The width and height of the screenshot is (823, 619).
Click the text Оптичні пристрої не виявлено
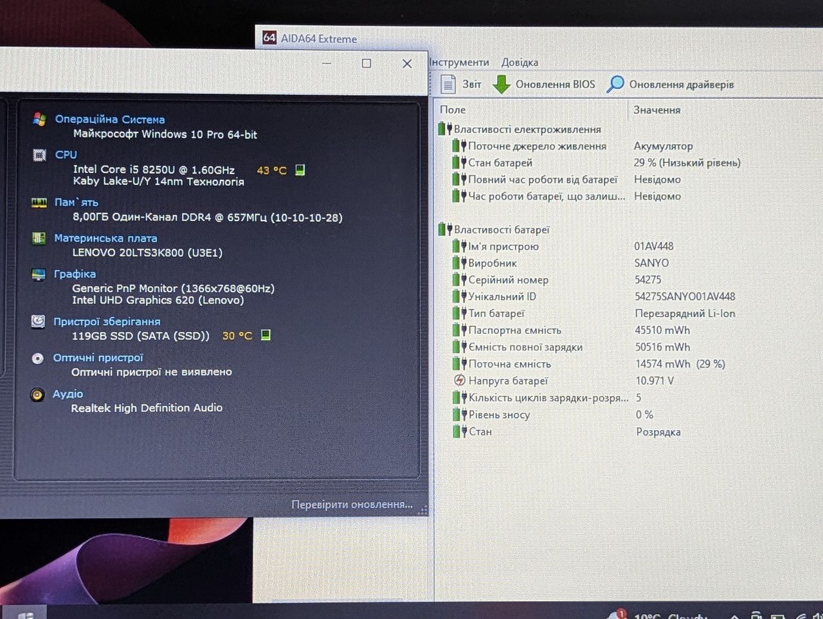152,372
